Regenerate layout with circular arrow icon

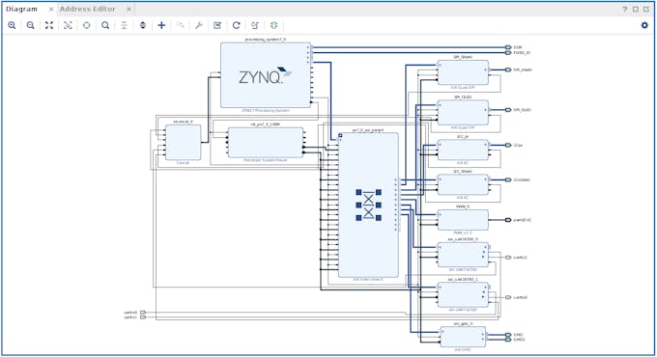(237, 25)
